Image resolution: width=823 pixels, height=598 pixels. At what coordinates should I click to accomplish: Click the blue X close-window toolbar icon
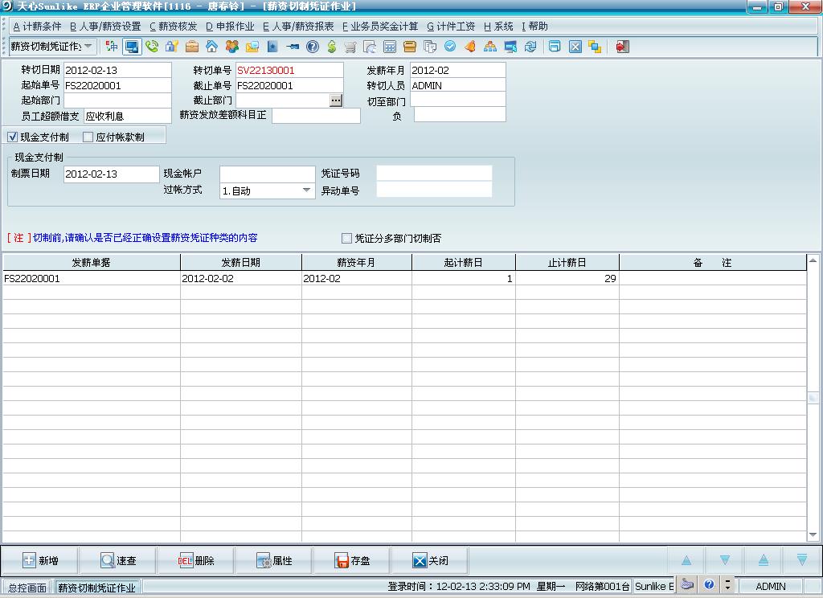click(575, 46)
